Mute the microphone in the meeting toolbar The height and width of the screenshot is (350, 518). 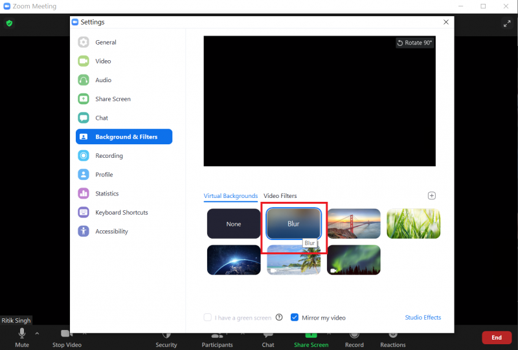point(22,338)
